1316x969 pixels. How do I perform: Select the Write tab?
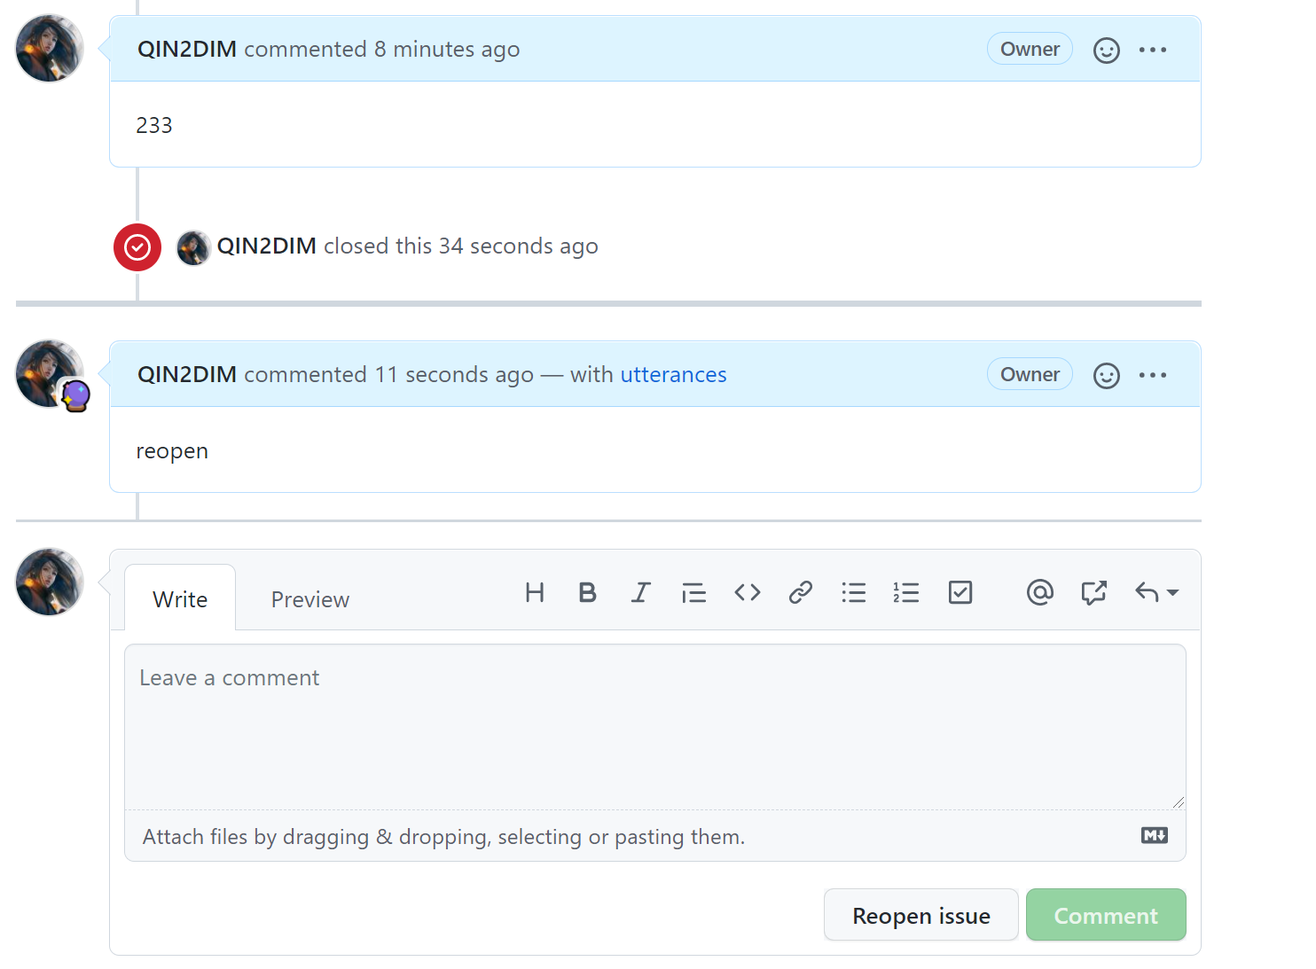tap(180, 599)
